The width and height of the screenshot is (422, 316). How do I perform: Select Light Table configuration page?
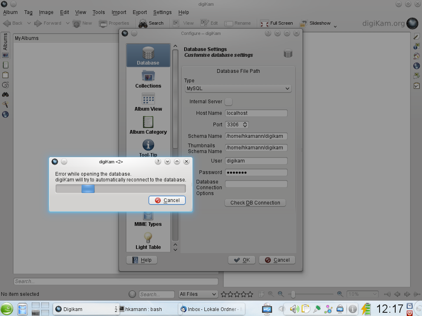pyautogui.click(x=148, y=241)
